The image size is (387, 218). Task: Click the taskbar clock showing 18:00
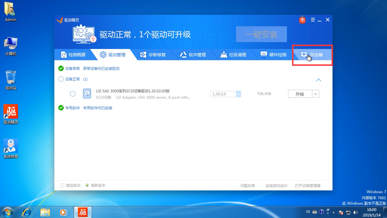372,212
